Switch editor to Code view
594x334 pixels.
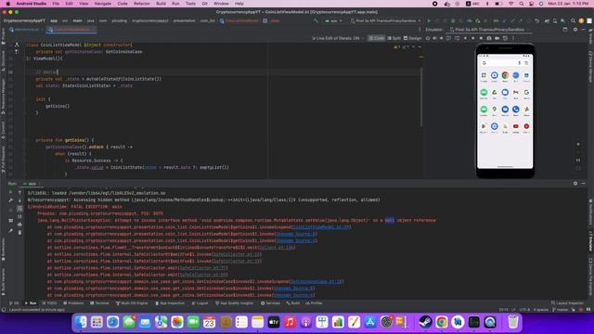coord(377,38)
